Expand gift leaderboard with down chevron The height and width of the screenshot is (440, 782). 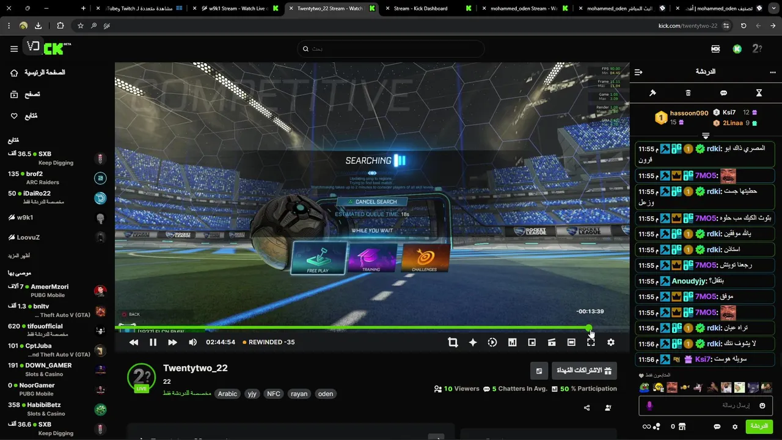[x=706, y=136]
